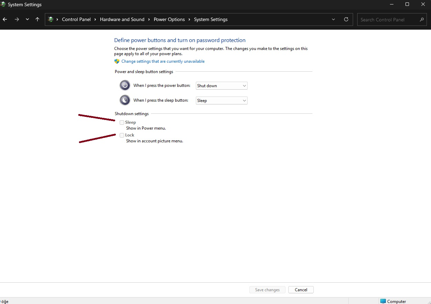The image size is (431, 304).
Task: Click 'When I press the power button:' label
Action: tap(162, 85)
